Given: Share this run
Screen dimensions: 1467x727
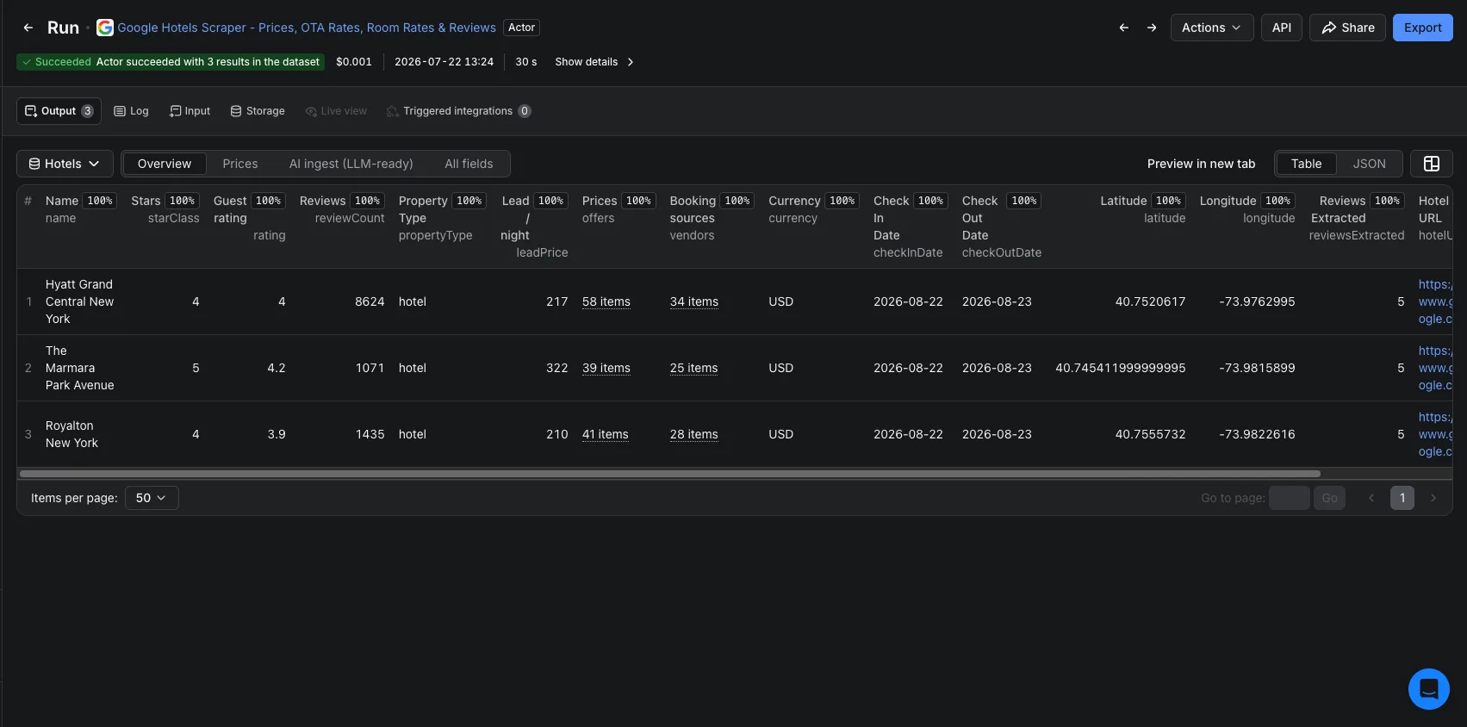Looking at the screenshot, I should (x=1348, y=28).
